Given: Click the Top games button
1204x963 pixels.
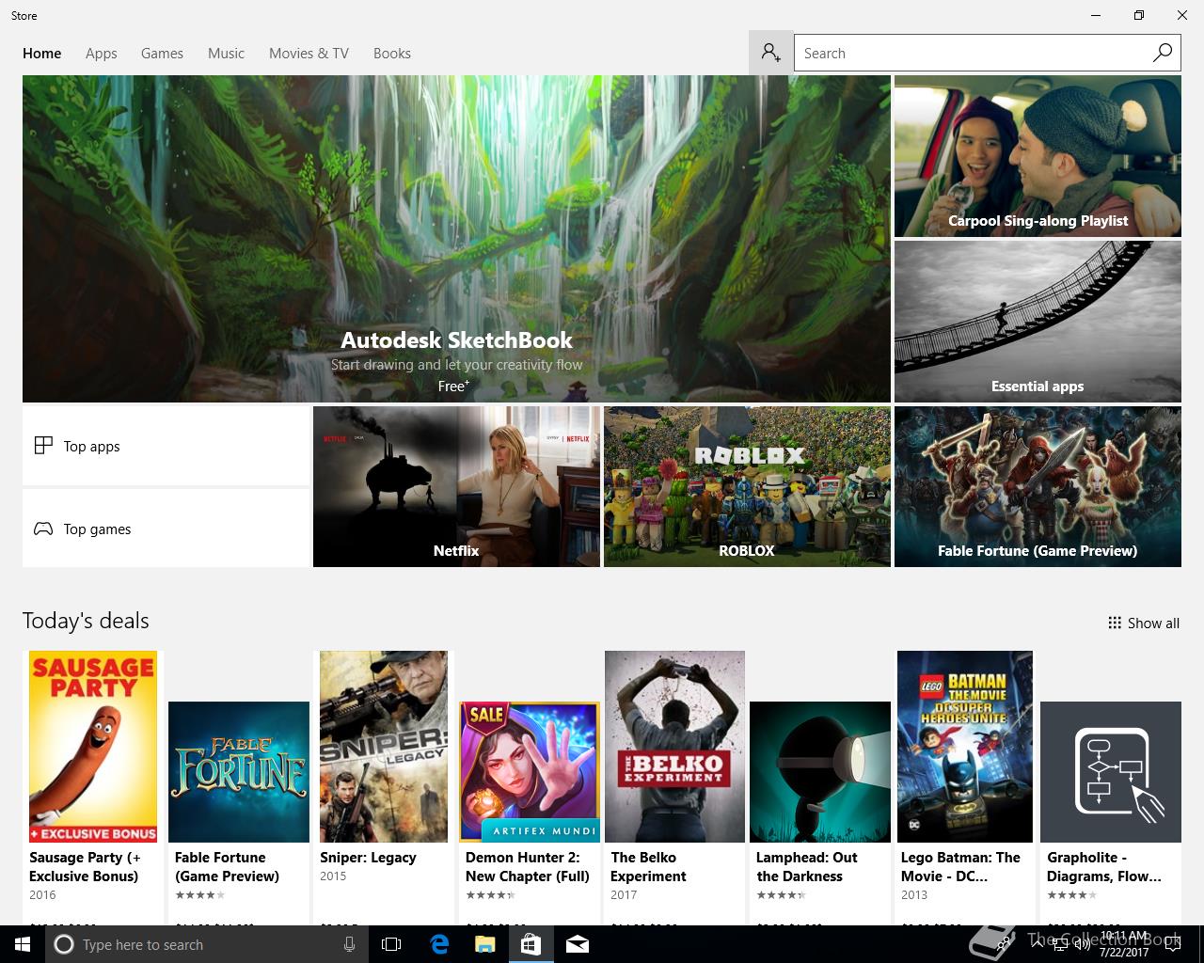Looking at the screenshot, I should coord(166,529).
